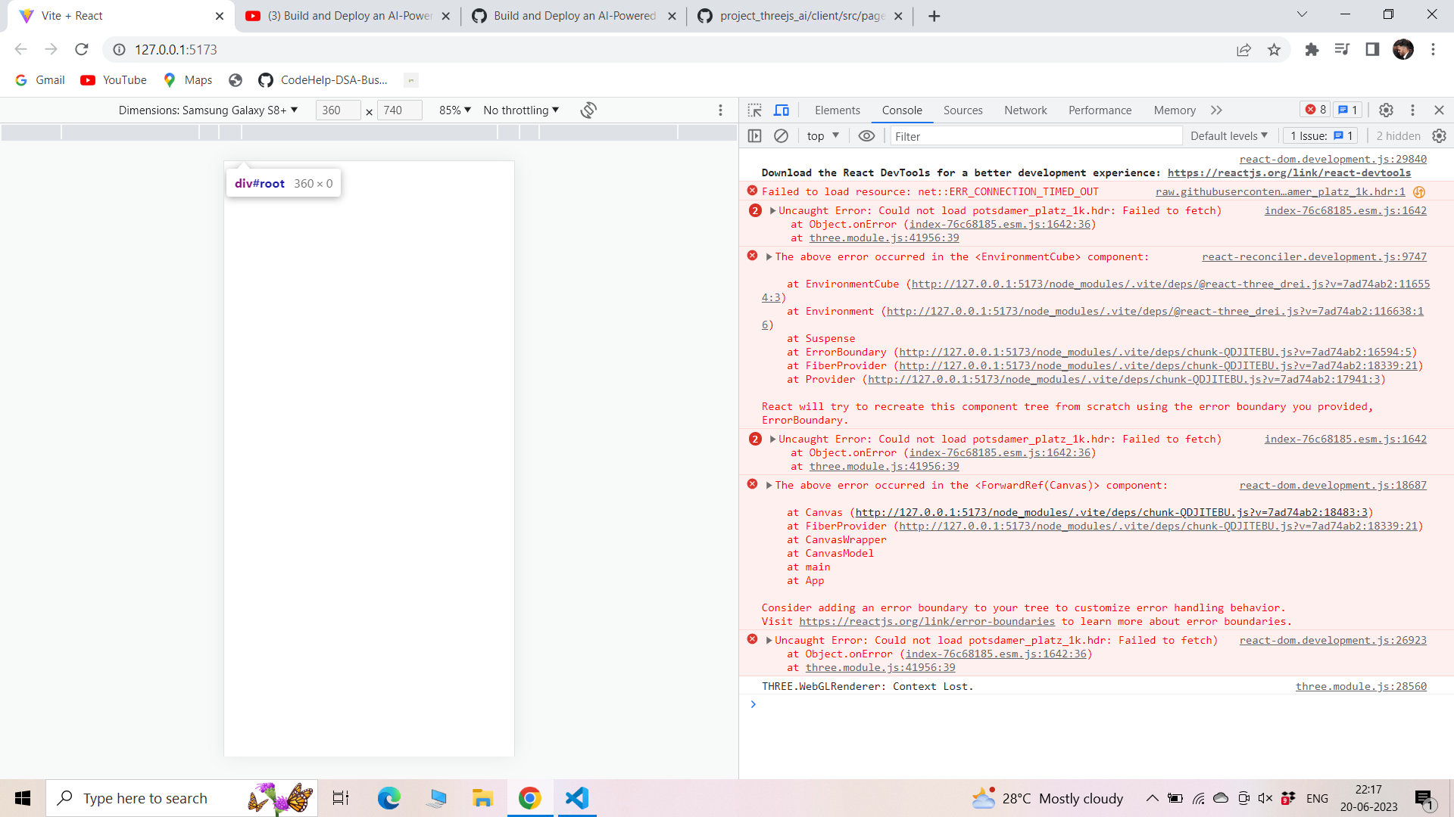1454x817 pixels.
Task: Click the console Filter input field
Action: click(1034, 136)
